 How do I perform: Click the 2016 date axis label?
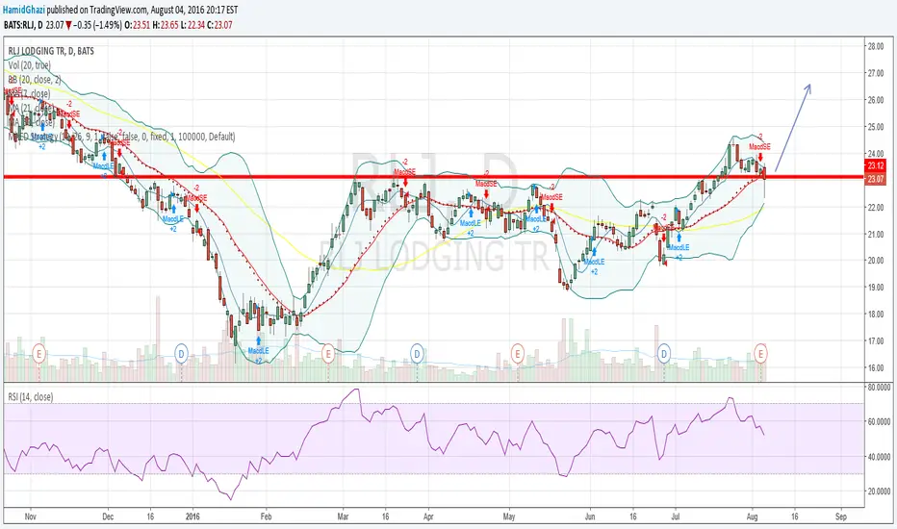(x=193, y=516)
